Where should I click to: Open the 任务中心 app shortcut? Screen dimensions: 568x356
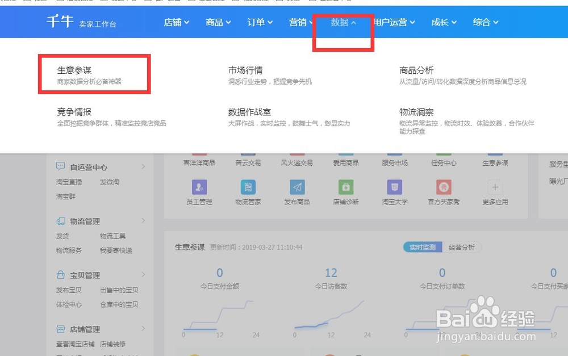point(444,162)
